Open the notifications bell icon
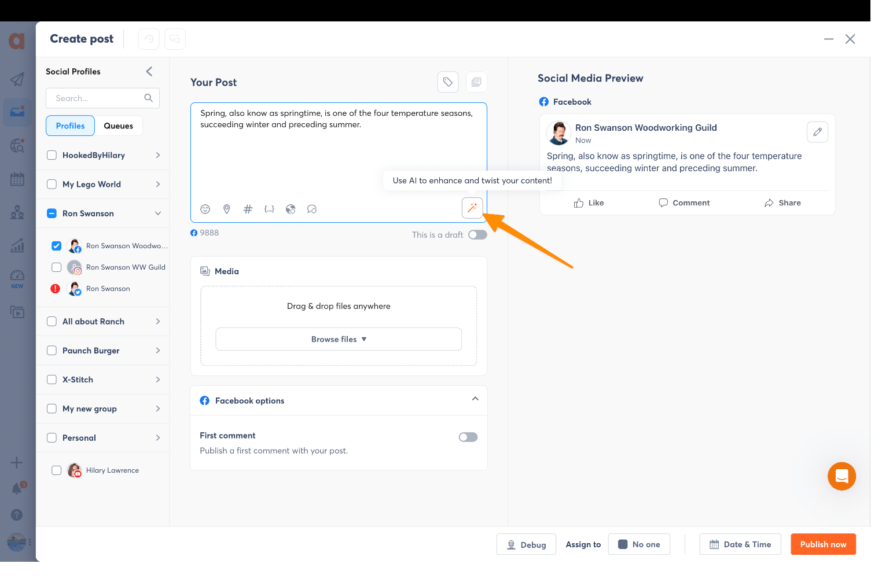This screenshot has height=582, width=882. [17, 489]
